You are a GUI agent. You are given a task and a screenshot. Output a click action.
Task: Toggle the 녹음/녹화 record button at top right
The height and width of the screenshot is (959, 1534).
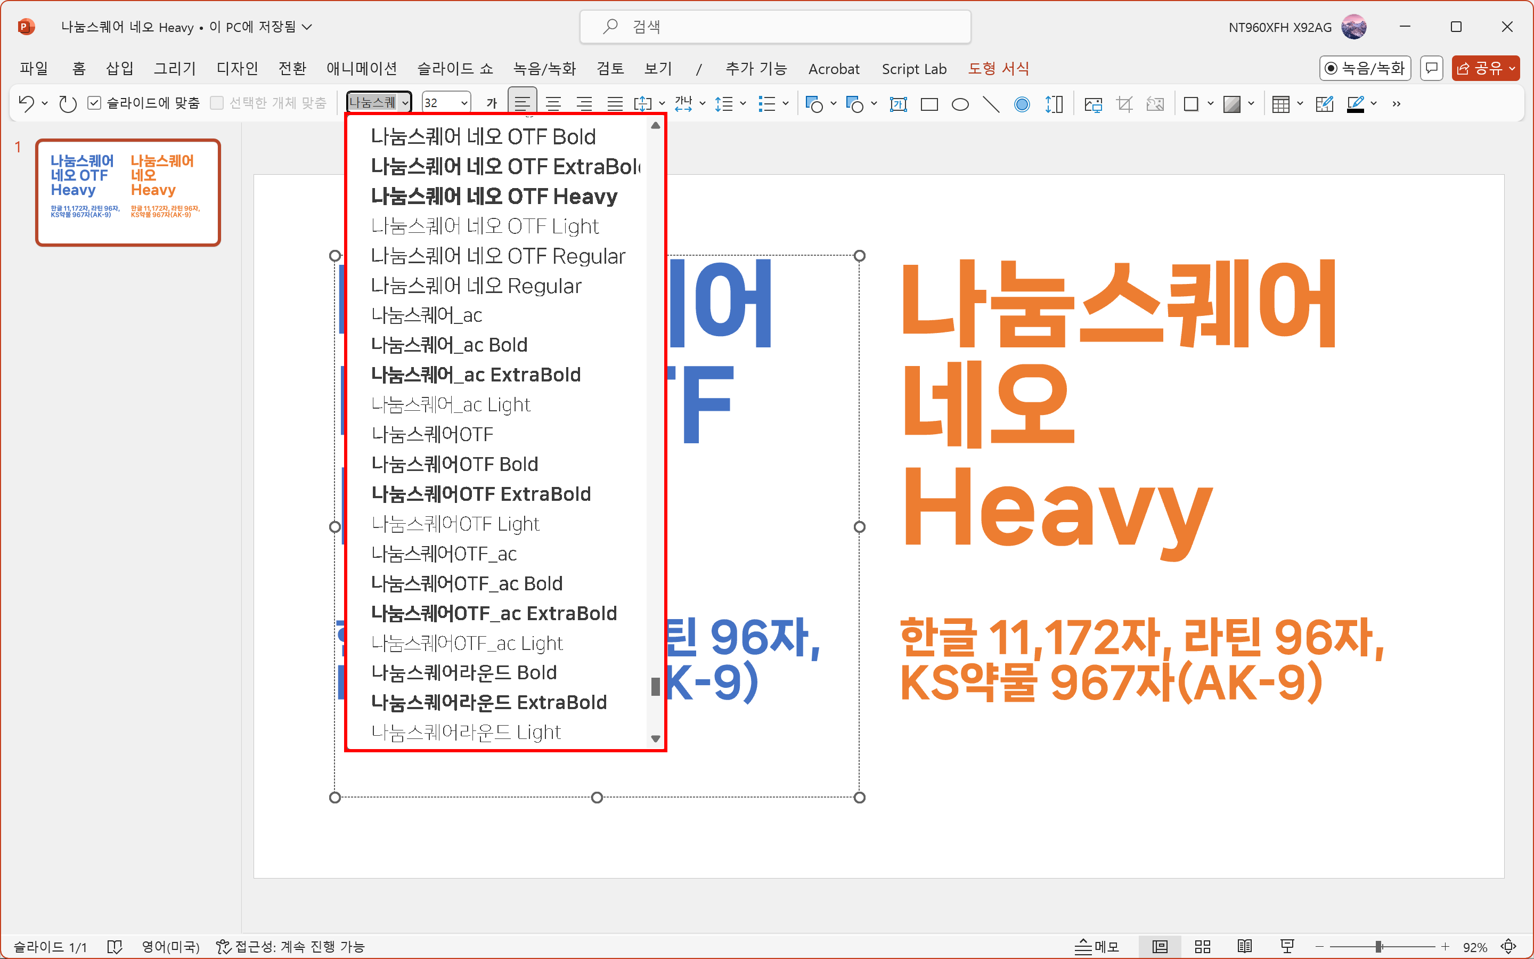point(1365,69)
